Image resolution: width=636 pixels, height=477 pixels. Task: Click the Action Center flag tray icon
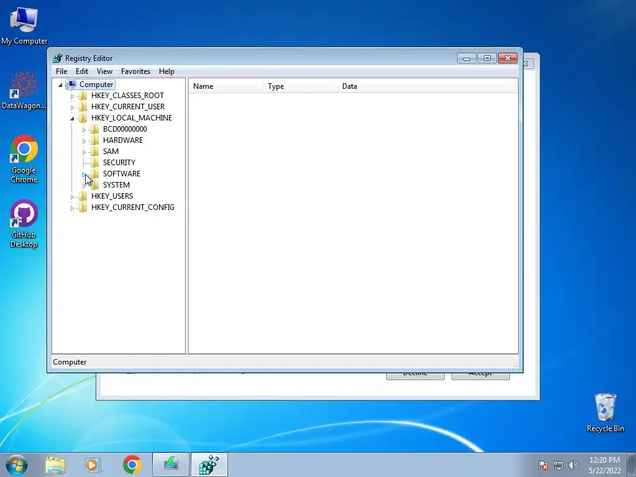tap(543, 465)
